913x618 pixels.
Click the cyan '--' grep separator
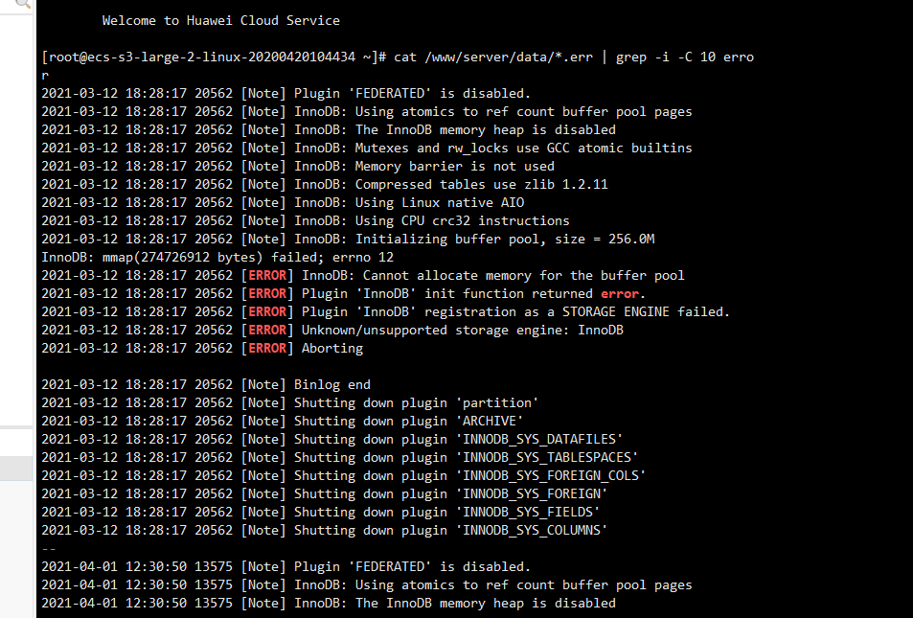click(48, 548)
